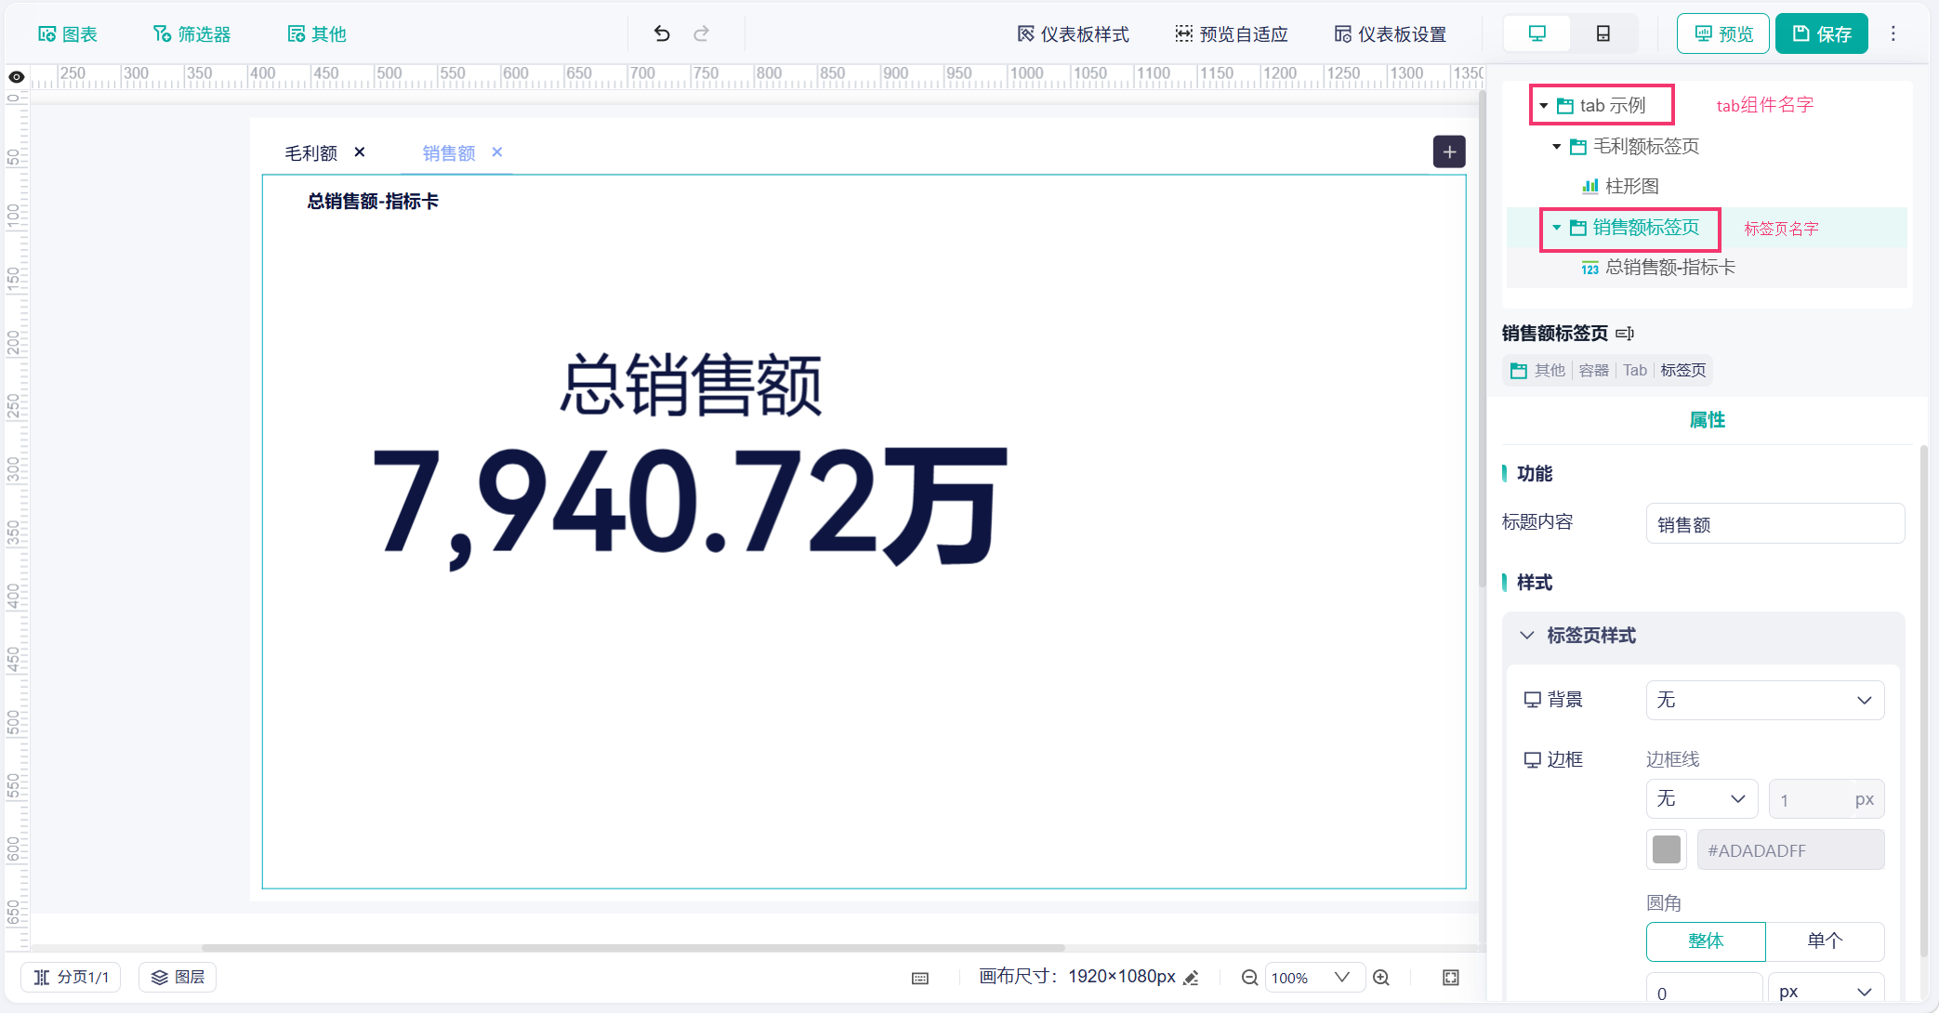Click the redo arrow icon
The width and height of the screenshot is (1939, 1013).
702,33
